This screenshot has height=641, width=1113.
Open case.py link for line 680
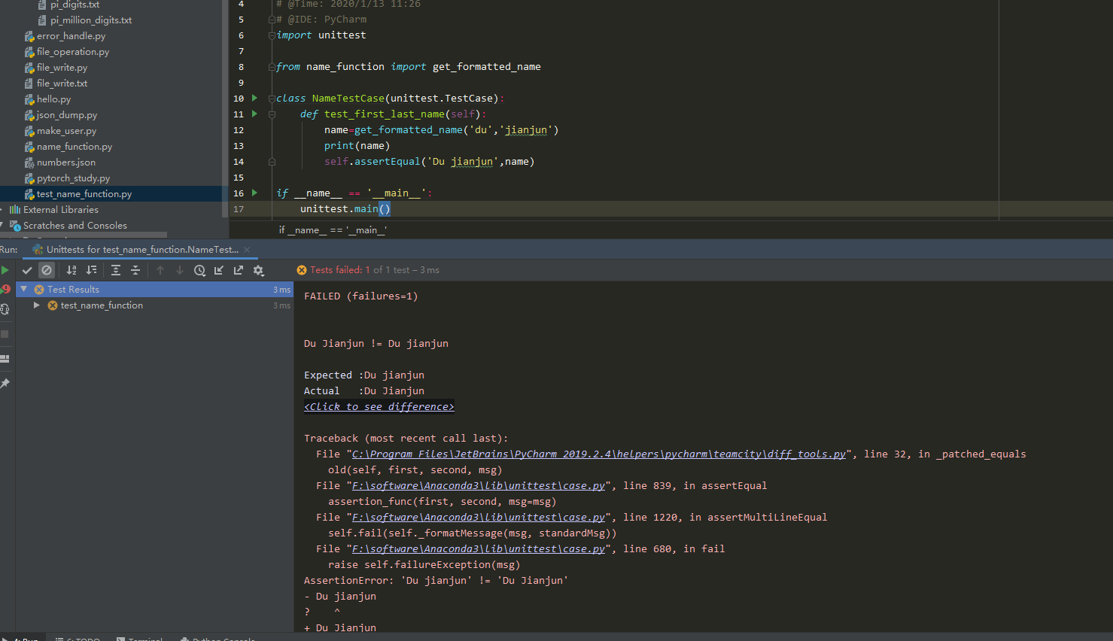[x=479, y=548]
